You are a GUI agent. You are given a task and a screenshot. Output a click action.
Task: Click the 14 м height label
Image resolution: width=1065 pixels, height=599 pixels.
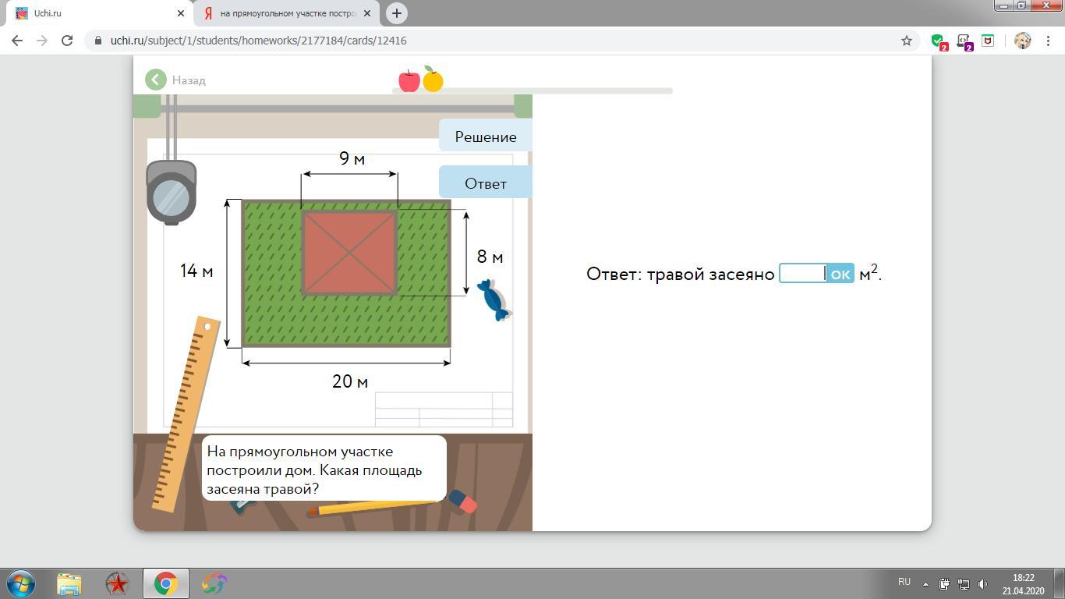[196, 271]
